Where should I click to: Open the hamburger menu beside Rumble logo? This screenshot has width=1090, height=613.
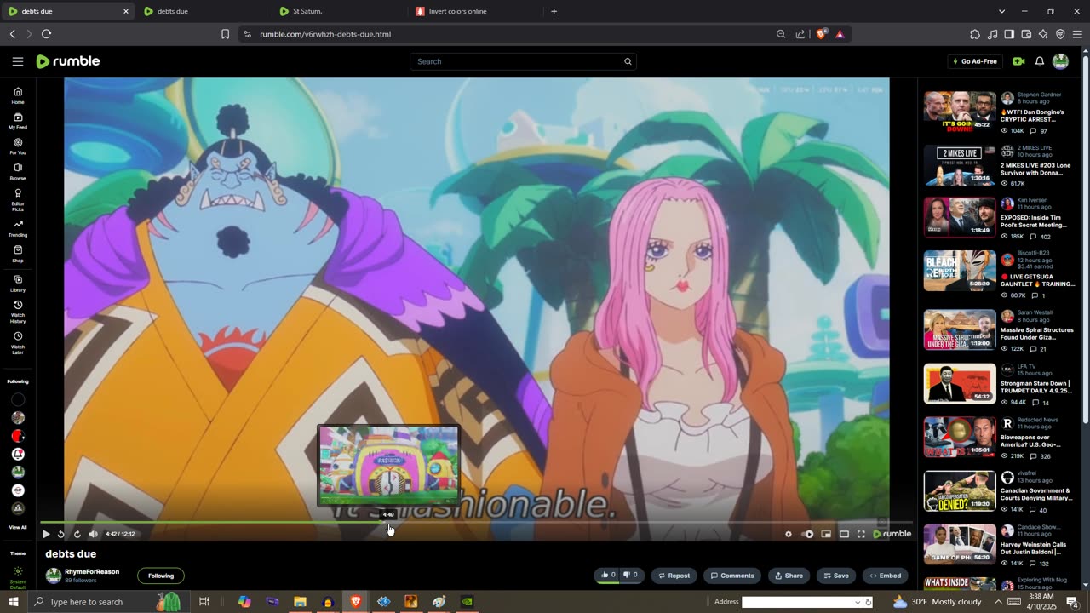point(18,61)
